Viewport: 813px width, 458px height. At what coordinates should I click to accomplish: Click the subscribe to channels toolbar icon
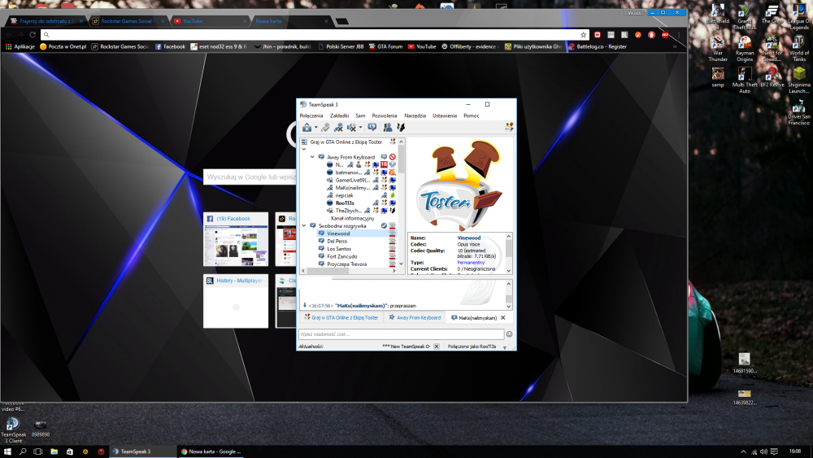click(372, 128)
